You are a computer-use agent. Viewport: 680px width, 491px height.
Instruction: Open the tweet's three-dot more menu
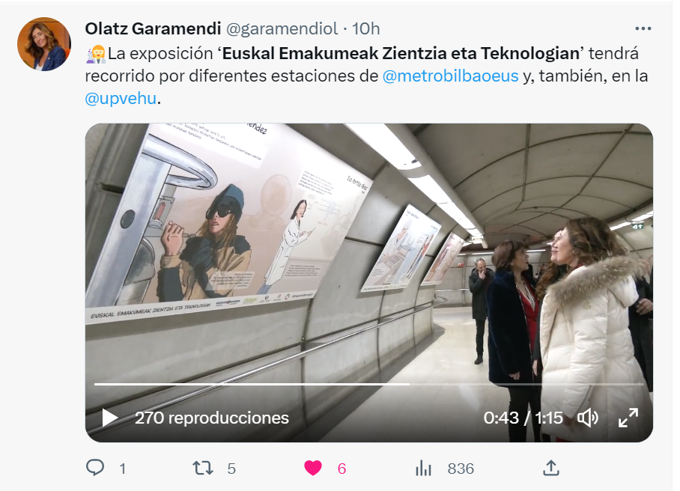click(643, 28)
